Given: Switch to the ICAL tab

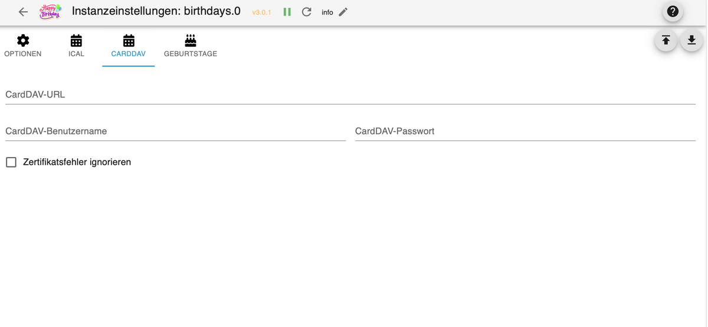Looking at the screenshot, I should [x=76, y=46].
